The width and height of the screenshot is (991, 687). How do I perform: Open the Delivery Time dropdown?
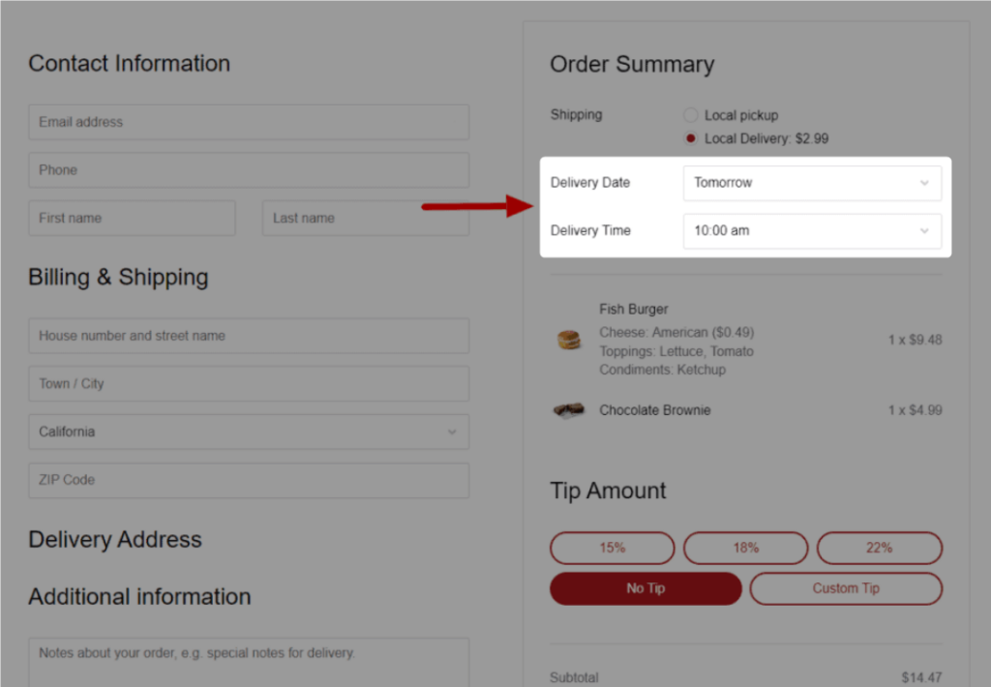[x=811, y=230]
